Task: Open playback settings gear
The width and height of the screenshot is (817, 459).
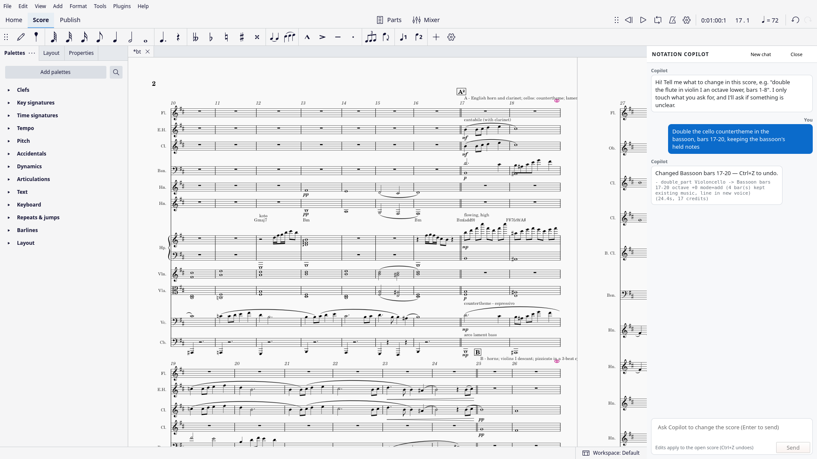Action: (687, 20)
